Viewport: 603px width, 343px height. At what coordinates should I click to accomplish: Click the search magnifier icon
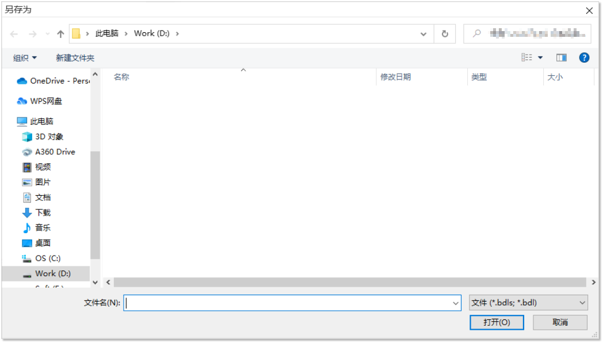tap(477, 33)
